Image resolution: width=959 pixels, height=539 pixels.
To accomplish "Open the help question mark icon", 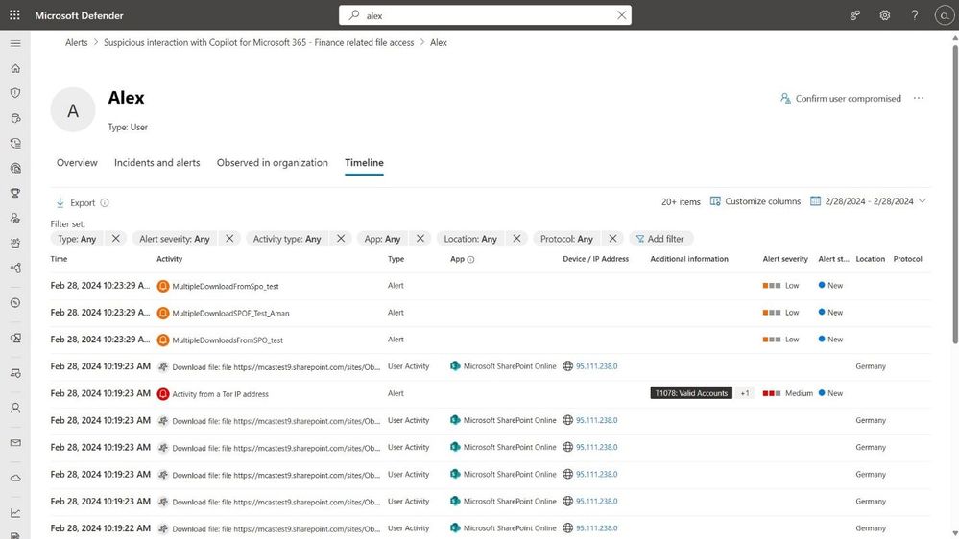I will click(x=914, y=15).
